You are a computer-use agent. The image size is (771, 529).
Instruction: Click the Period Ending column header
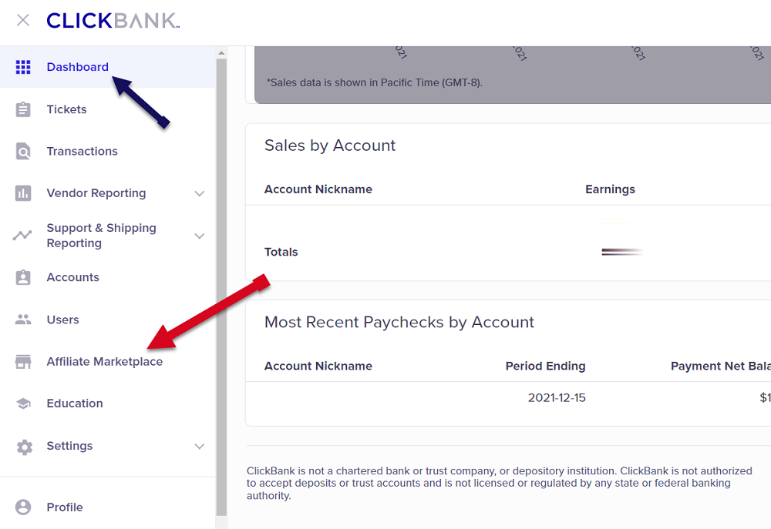pyautogui.click(x=545, y=366)
